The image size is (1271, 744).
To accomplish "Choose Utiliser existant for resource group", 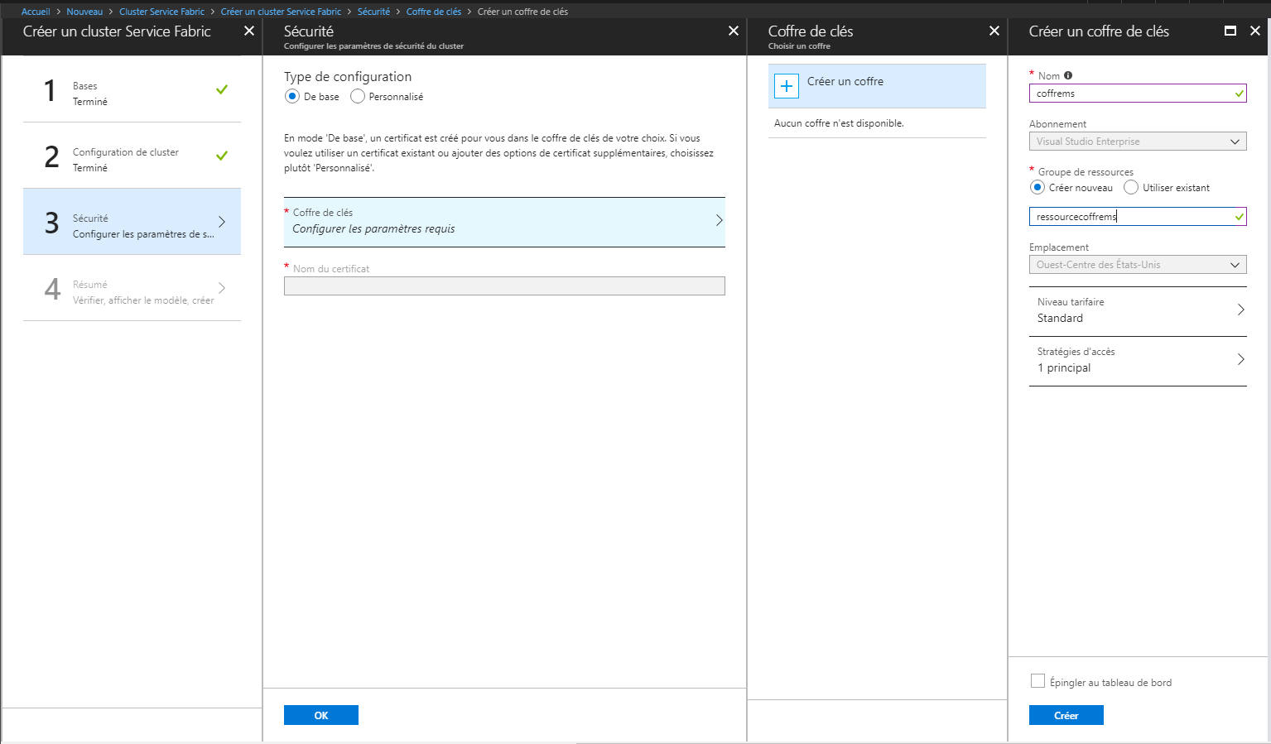I will click(1131, 188).
